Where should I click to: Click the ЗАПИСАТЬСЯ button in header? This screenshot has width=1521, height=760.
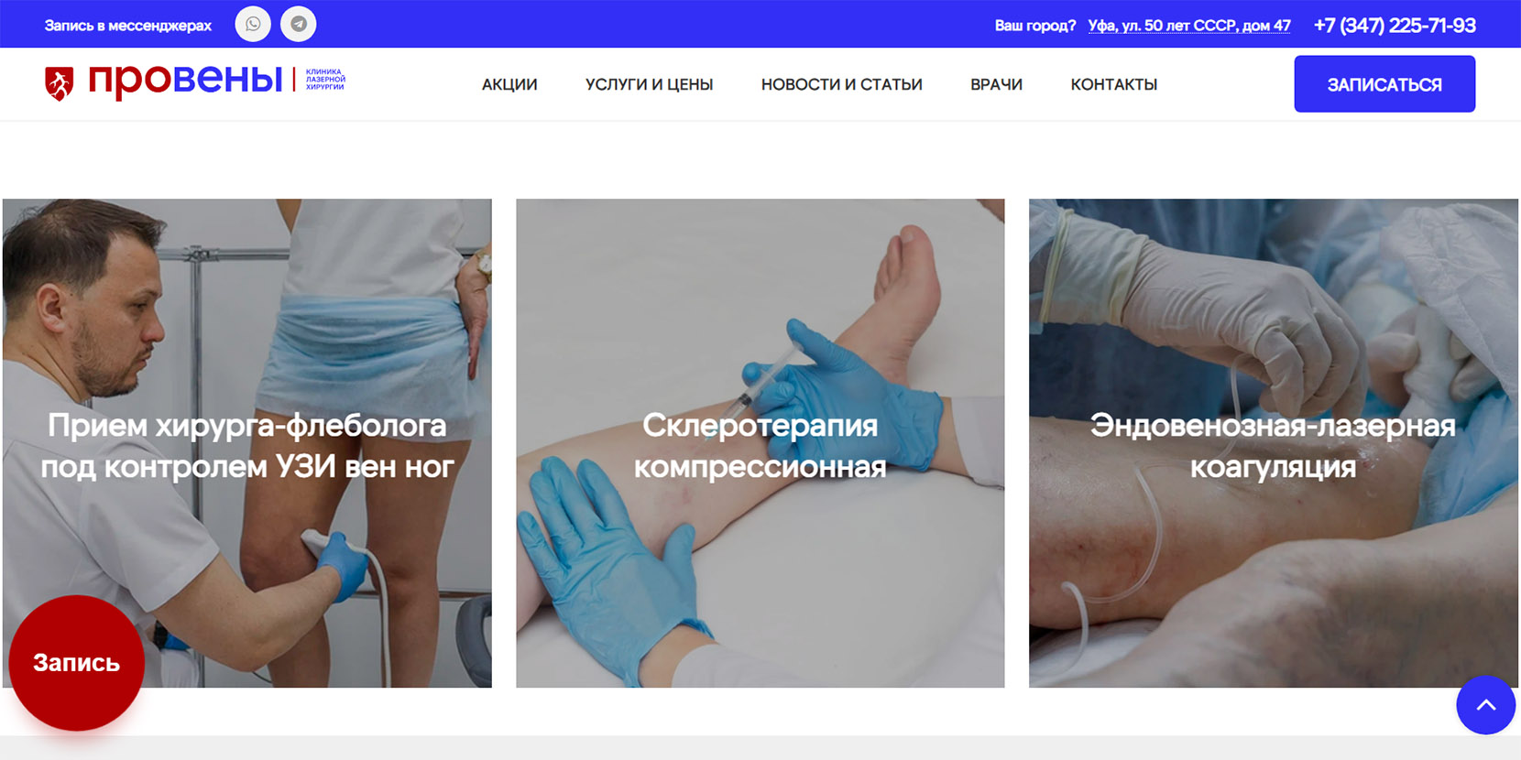pyautogui.click(x=1384, y=84)
